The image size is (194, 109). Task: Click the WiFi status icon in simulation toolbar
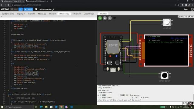click(x=115, y=18)
